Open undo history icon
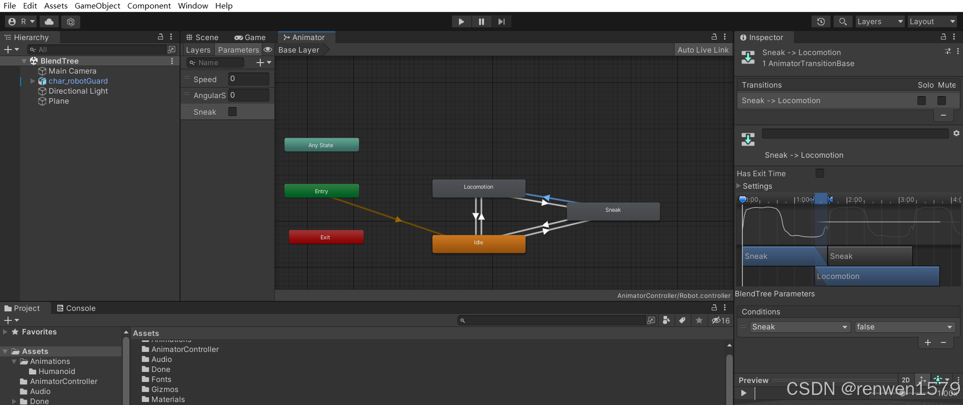Image resolution: width=963 pixels, height=405 pixels. coord(821,22)
